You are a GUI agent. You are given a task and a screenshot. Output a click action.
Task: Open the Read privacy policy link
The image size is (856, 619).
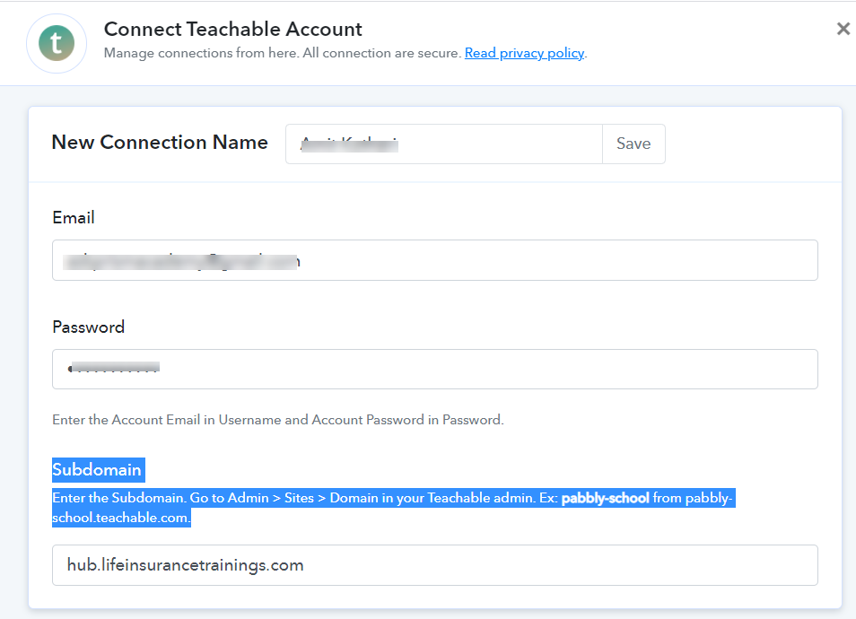(524, 53)
